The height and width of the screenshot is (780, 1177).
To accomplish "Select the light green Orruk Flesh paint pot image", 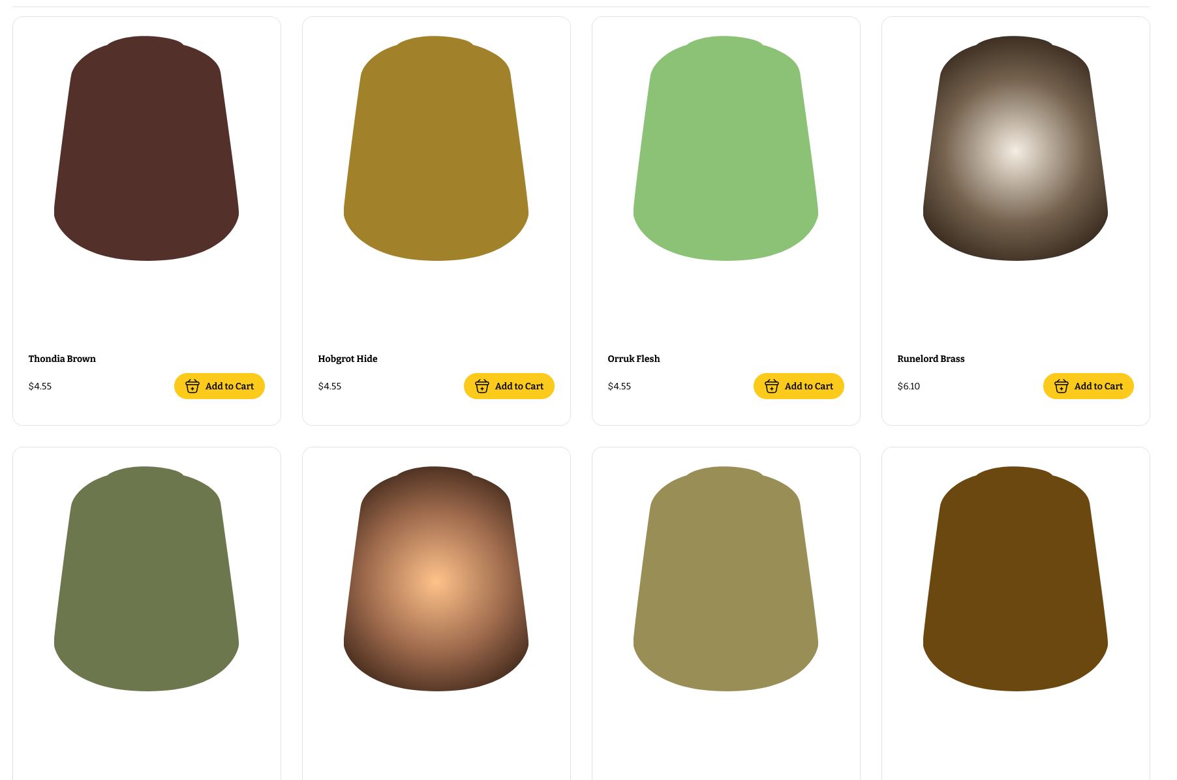I will [726, 148].
